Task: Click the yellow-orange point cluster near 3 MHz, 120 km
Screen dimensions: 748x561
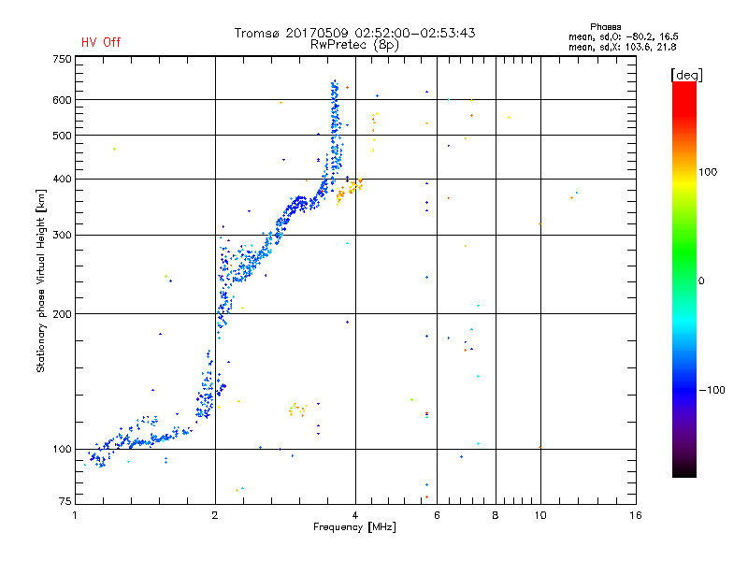Action: point(297,410)
